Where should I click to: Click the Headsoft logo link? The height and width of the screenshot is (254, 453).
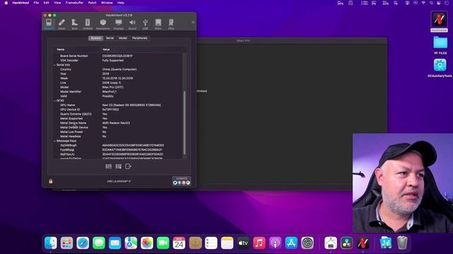click(119, 181)
